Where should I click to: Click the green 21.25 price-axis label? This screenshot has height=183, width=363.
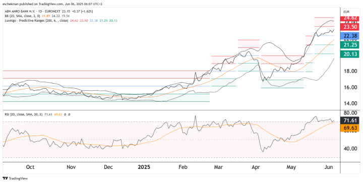[349, 45]
